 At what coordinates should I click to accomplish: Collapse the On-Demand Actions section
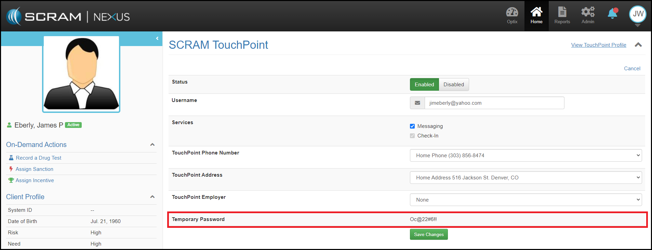click(x=152, y=145)
